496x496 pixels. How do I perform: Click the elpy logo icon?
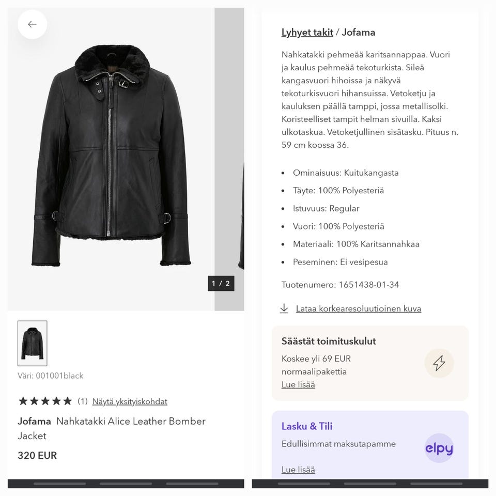pyautogui.click(x=439, y=448)
